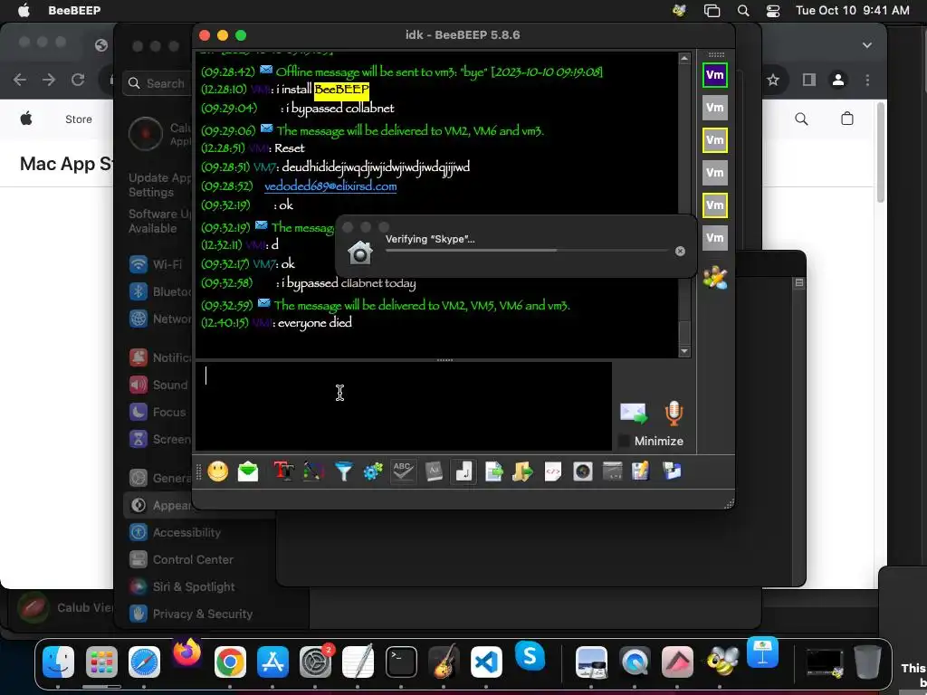Viewport: 927px width, 695px height.
Task: Click the "Reset" chat message
Action: (289, 148)
